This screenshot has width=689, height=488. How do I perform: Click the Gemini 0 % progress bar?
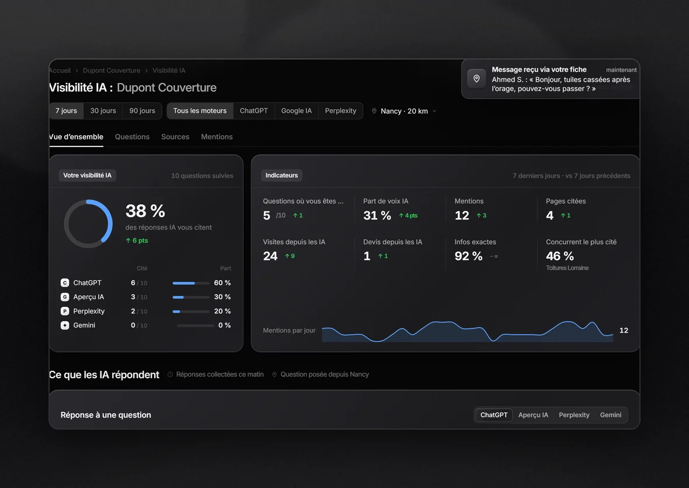tap(195, 326)
